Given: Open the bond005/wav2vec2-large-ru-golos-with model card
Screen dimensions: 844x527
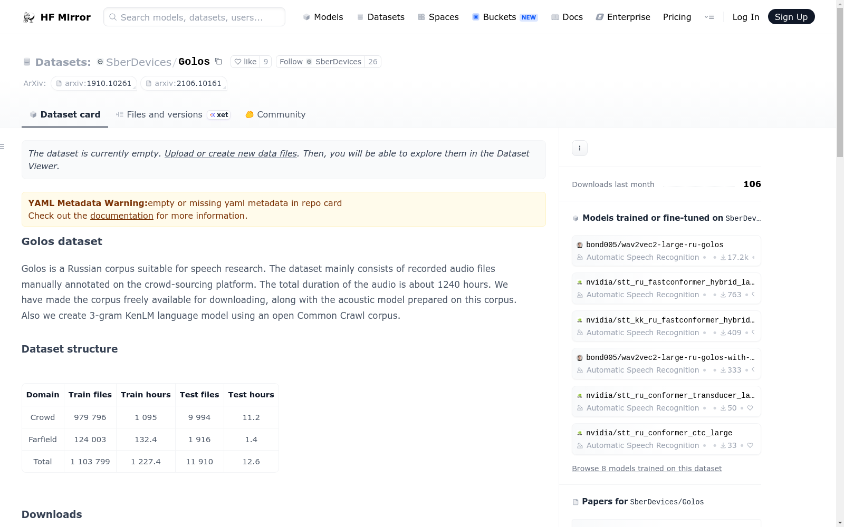Looking at the screenshot, I should click(666, 364).
